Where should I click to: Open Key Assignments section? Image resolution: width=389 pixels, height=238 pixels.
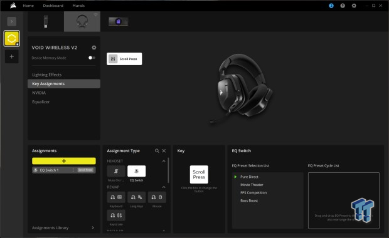(x=64, y=84)
